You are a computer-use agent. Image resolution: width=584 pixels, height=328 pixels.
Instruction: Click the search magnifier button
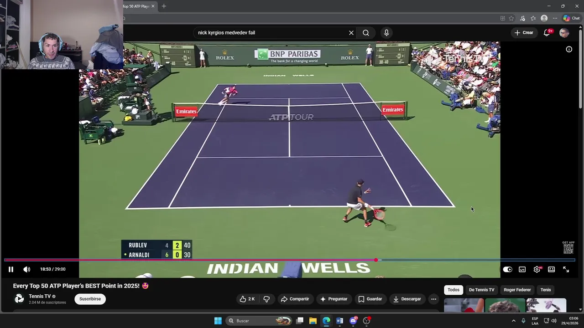(x=366, y=33)
